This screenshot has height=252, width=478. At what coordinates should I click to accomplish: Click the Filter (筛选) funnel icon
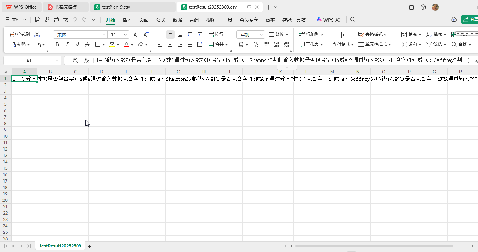click(x=430, y=44)
